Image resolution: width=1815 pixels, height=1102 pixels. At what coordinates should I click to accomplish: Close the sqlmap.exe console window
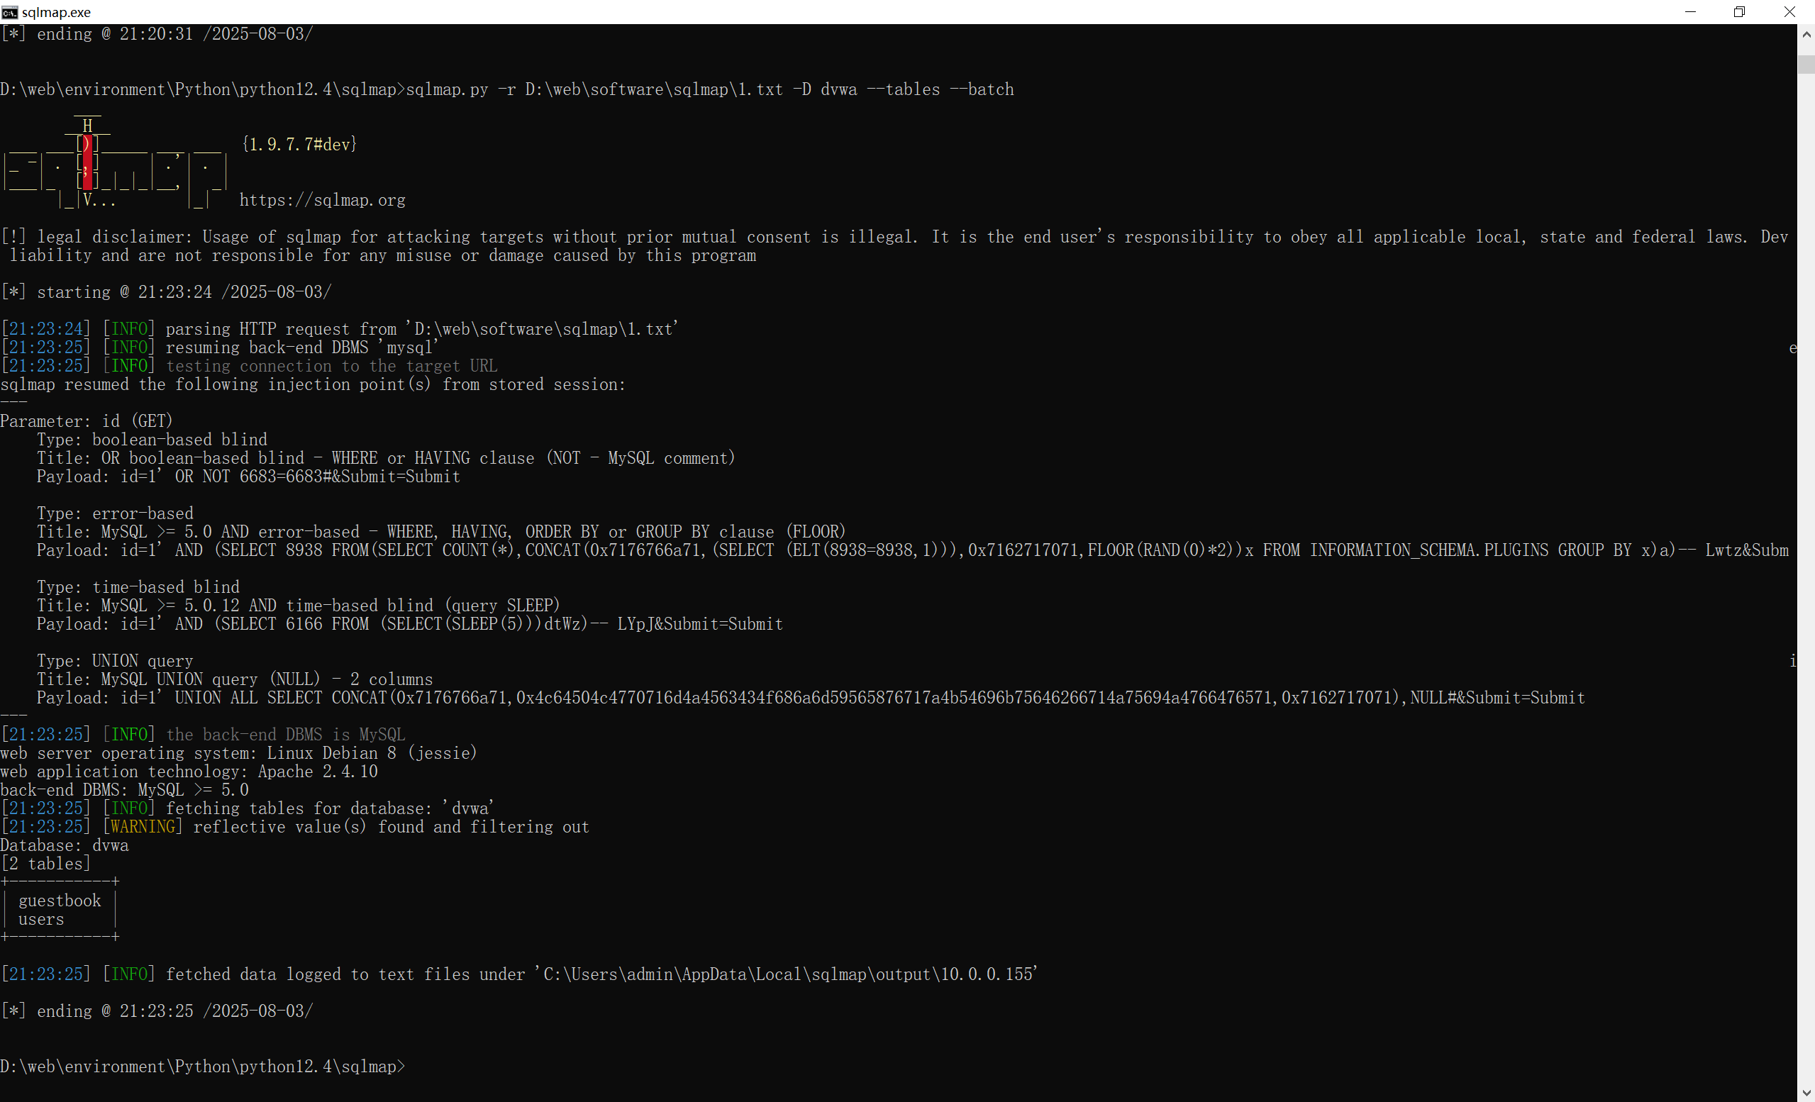pyautogui.click(x=1789, y=12)
